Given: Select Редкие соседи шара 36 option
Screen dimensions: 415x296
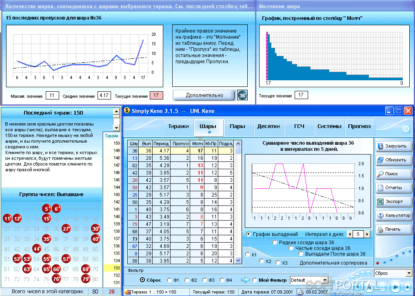Looking at the screenshot, I should point(275,242).
